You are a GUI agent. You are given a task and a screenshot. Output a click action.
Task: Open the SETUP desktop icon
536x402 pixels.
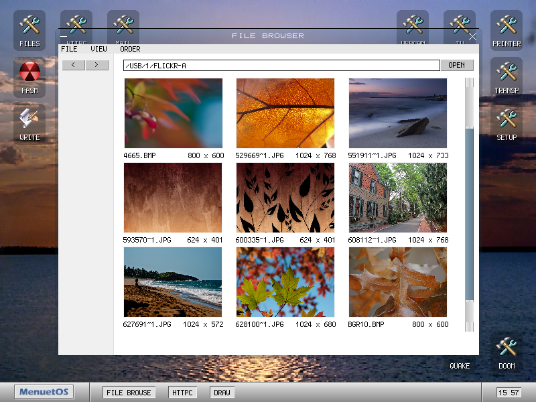coord(507,124)
